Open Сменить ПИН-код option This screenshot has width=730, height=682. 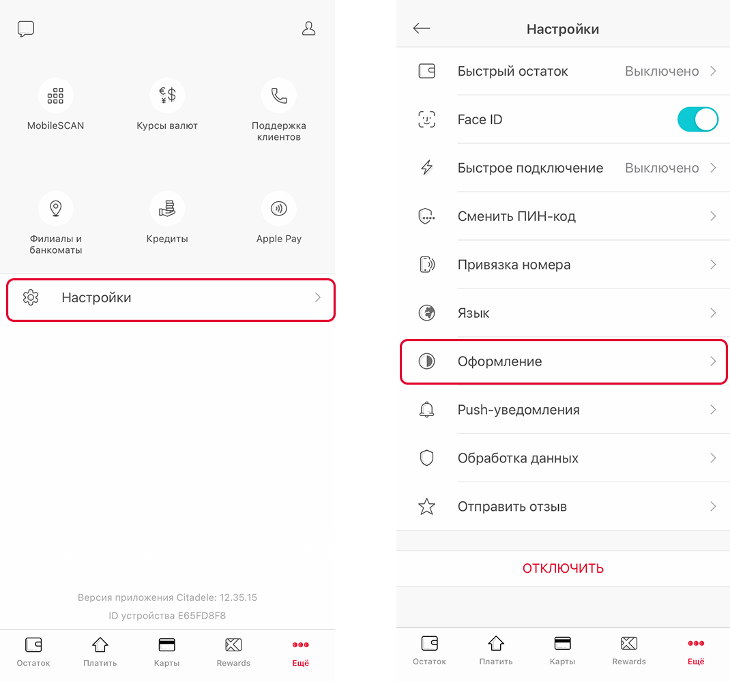(x=563, y=216)
